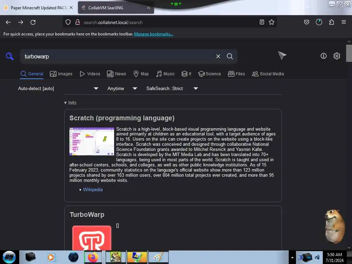Open Firefox in the taskbar

point(93,257)
